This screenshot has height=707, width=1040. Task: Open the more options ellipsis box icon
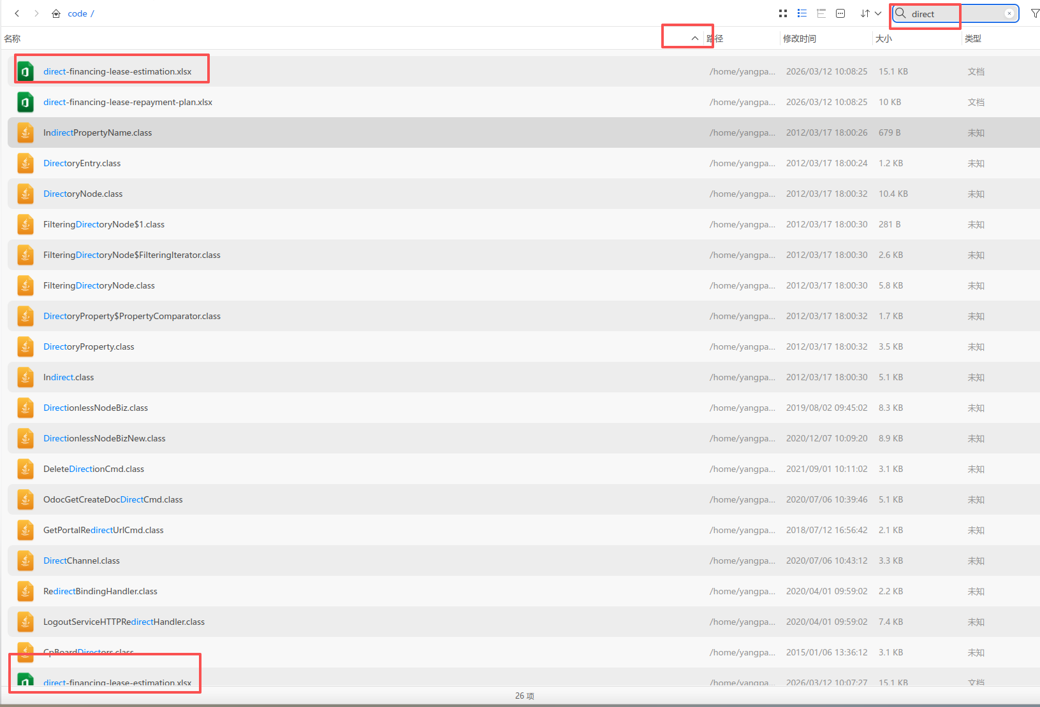click(x=840, y=13)
